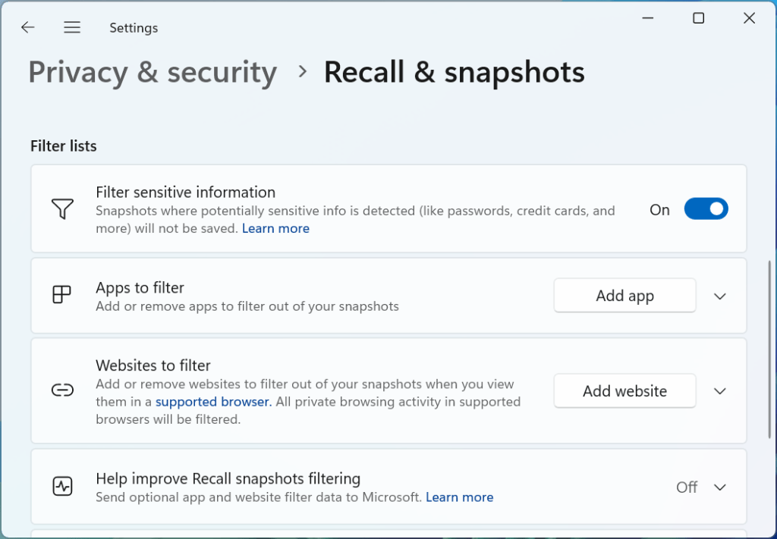The height and width of the screenshot is (539, 777).
Task: Open the hamburger navigation menu
Action: pyautogui.click(x=72, y=27)
